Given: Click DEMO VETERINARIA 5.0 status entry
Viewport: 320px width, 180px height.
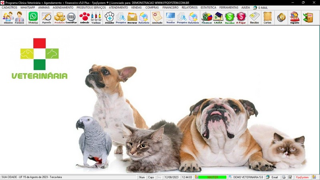Looking at the screenshot, I should click(x=246, y=177).
